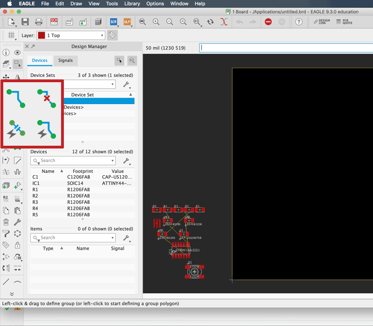Screen dimensions: 373x326
Task: Select the Miter corner tool
Action: coord(17,160)
